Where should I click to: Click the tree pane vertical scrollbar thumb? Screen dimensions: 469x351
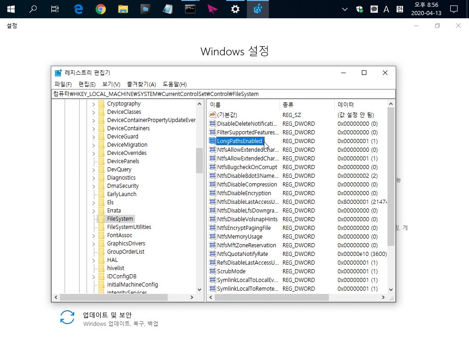coord(199,160)
